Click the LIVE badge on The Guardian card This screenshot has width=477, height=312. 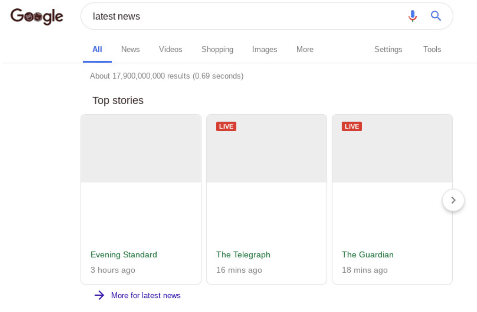[352, 126]
